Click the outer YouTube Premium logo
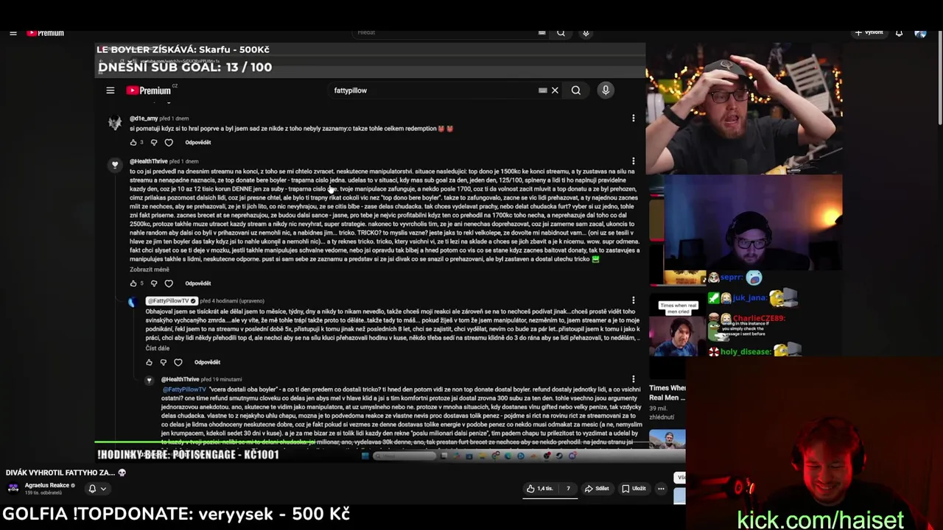The width and height of the screenshot is (943, 530). [46, 33]
